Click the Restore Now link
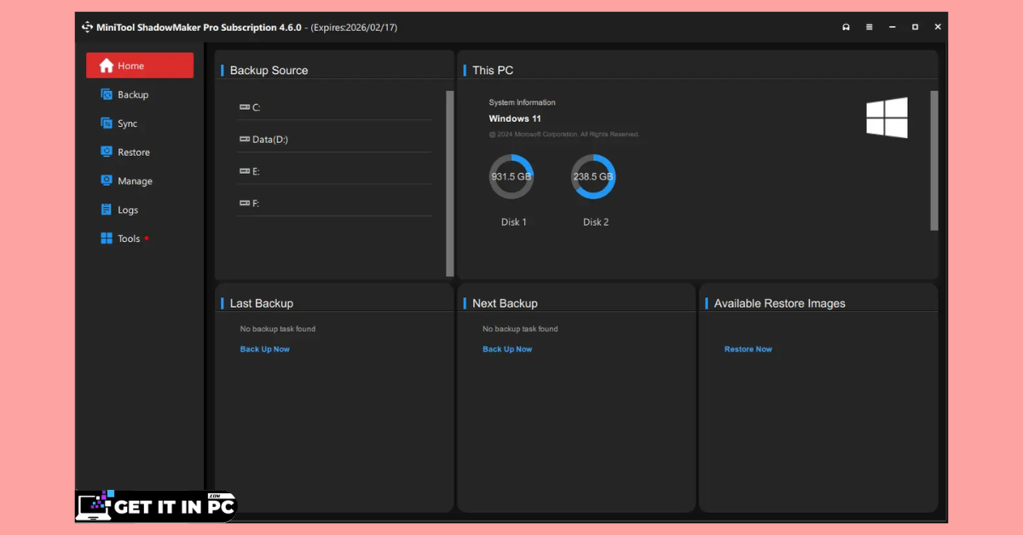 click(748, 349)
